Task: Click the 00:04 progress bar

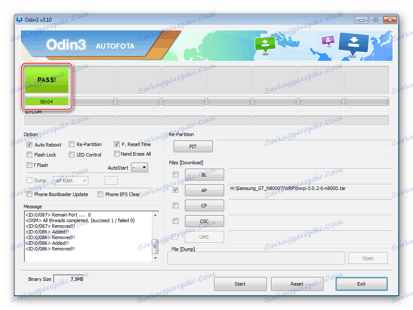Action: 47,102
